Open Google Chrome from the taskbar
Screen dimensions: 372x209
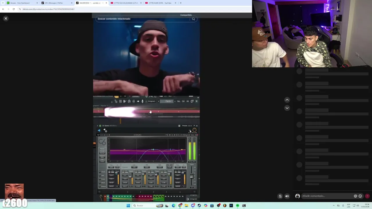point(180,206)
